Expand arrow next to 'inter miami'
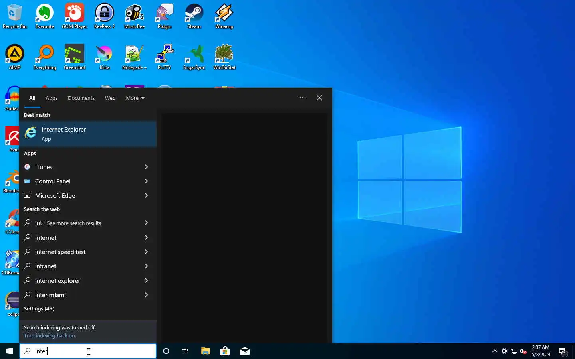The height and width of the screenshot is (359, 575). click(x=146, y=295)
